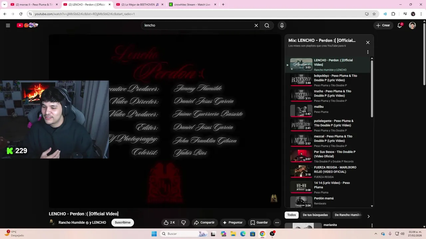Go back in browser history
The width and height of the screenshot is (426, 239).
[5, 14]
